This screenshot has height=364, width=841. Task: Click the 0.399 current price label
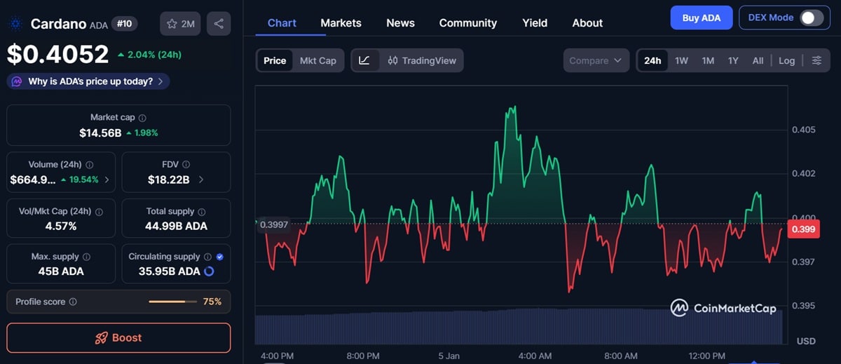click(x=803, y=229)
